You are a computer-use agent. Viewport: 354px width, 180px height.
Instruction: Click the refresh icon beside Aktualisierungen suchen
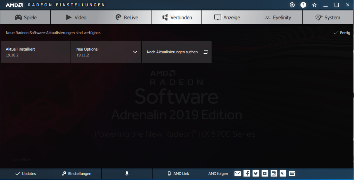tap(205, 52)
